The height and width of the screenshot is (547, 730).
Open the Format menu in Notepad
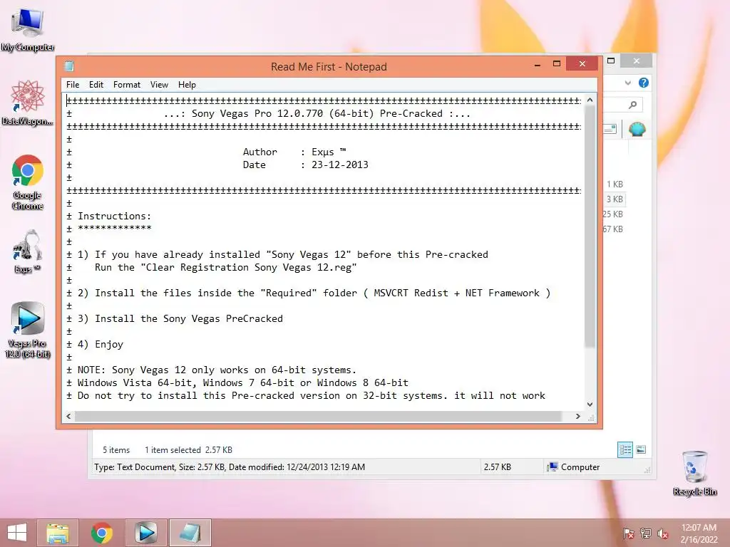point(127,85)
